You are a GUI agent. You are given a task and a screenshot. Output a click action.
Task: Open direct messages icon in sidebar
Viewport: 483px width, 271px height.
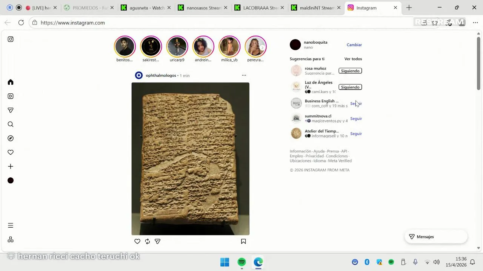click(11, 110)
